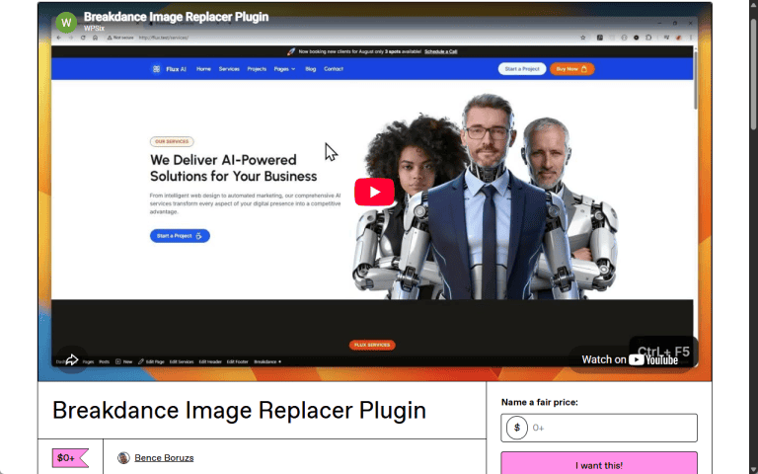Click the pink $0+ price tag
This screenshot has width=758, height=474.
click(70, 457)
